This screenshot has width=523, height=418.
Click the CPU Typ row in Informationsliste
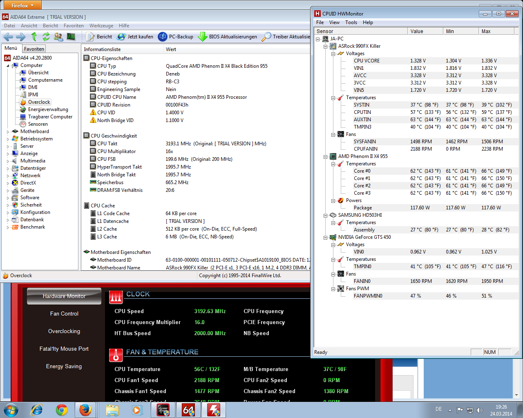coord(196,66)
